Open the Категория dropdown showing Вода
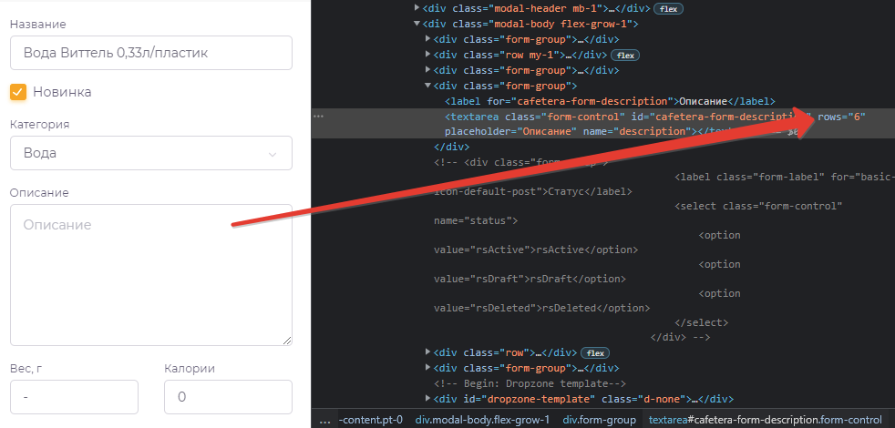Image resolution: width=895 pixels, height=428 pixels. click(150, 153)
